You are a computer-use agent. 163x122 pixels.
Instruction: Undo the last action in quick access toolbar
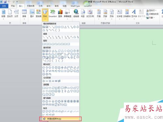coord(9,2)
